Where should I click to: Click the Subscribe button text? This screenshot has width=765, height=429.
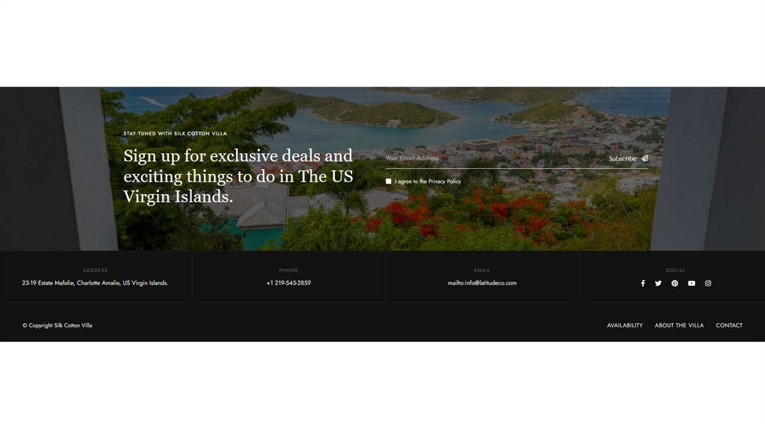622,158
